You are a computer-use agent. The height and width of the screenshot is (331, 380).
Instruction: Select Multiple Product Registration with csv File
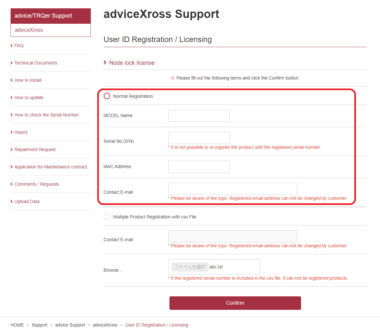point(107,217)
